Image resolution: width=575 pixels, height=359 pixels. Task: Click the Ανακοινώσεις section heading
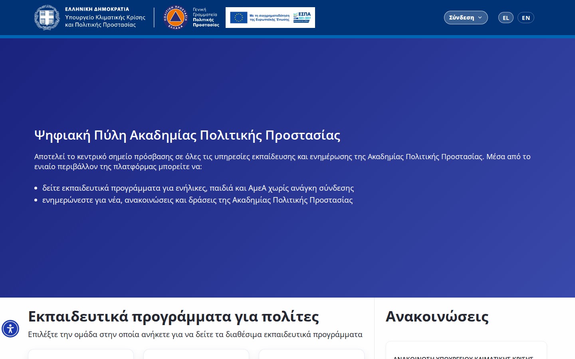pyautogui.click(x=437, y=316)
